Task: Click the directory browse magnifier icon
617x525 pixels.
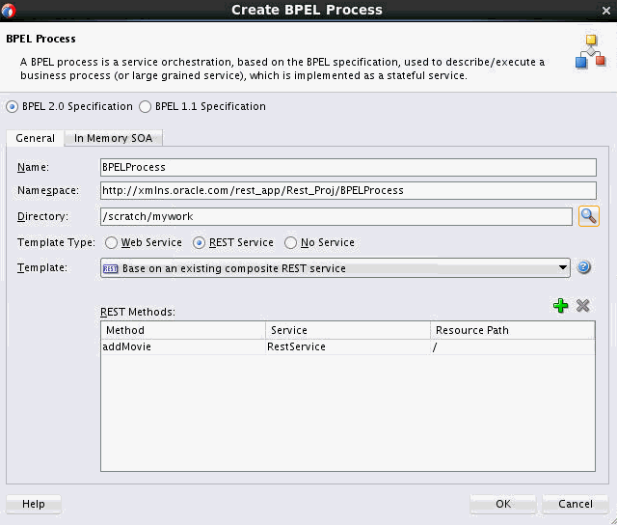Action: click(589, 216)
